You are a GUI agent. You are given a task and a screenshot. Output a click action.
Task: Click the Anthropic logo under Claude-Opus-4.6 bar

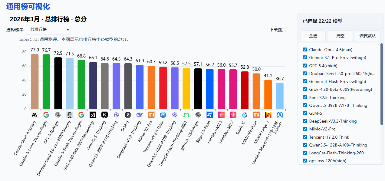point(35,115)
